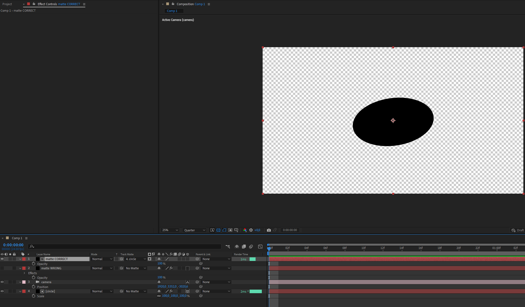Take a snapshot of the composition

coord(269,230)
